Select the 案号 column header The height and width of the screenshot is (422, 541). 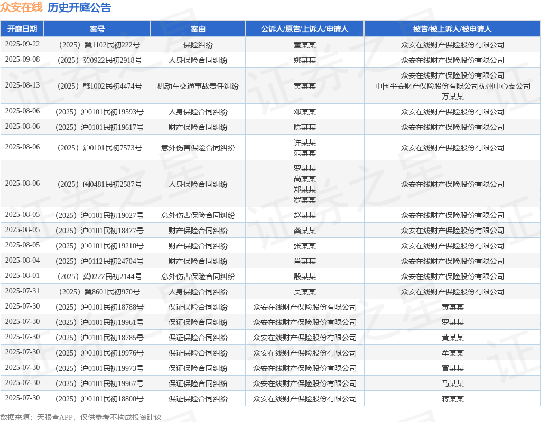97,29
